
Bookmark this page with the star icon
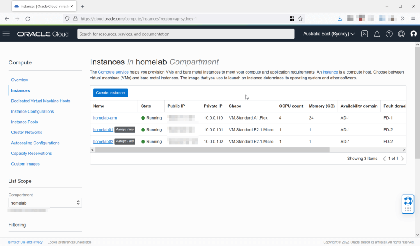pos(301,18)
